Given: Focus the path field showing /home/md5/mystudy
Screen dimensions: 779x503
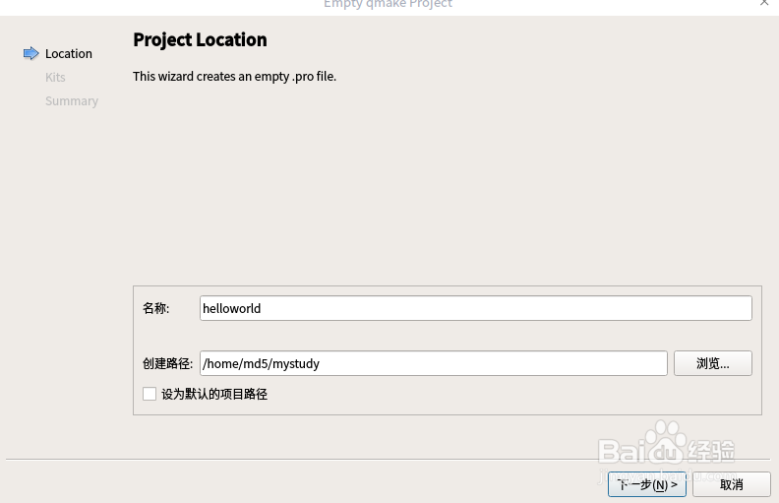Looking at the screenshot, I should 433,363.
